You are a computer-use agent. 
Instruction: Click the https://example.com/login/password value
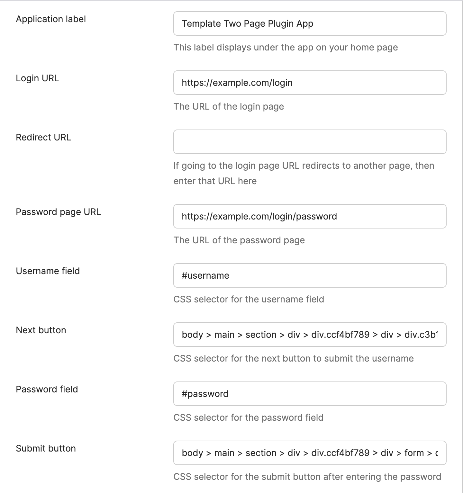pyautogui.click(x=259, y=216)
